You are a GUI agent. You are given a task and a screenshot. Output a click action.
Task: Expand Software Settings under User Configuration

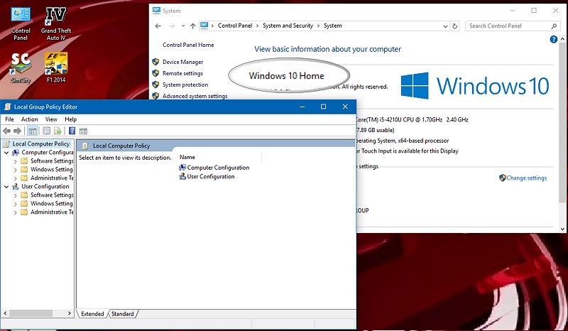15,195
